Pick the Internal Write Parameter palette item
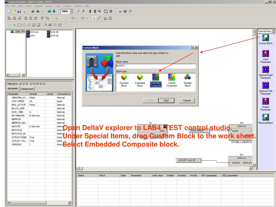 265,88
